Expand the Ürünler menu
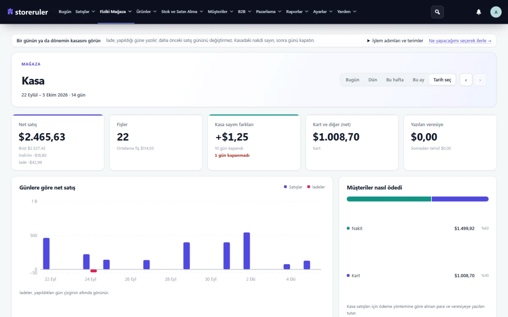This screenshot has width=508, height=317. [x=146, y=12]
